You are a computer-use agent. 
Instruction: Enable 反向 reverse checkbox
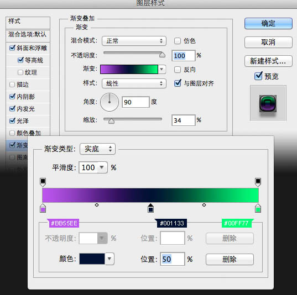(x=178, y=70)
